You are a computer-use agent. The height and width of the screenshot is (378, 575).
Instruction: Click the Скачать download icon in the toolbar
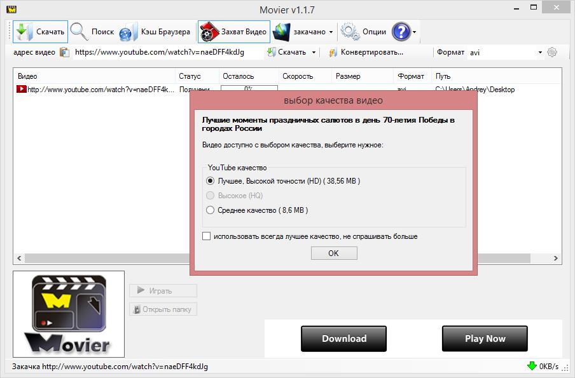24,32
